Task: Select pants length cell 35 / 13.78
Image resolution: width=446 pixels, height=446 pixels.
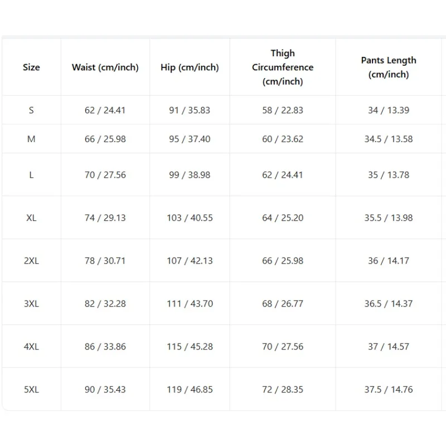Action: (x=389, y=175)
